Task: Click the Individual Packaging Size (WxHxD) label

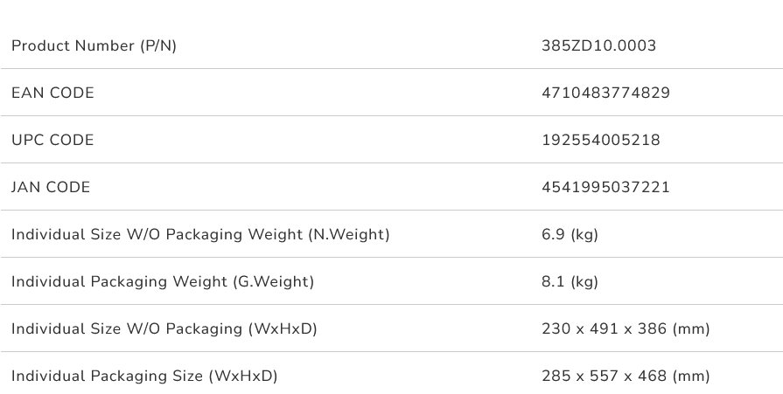Action: point(144,376)
